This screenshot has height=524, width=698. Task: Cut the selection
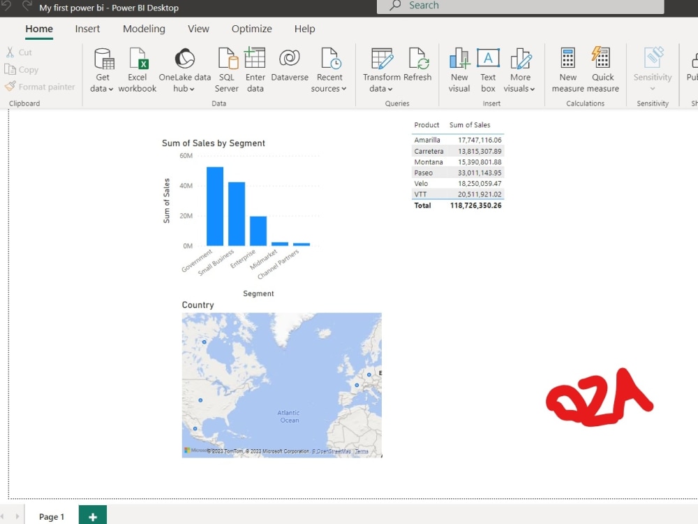pyautogui.click(x=19, y=52)
